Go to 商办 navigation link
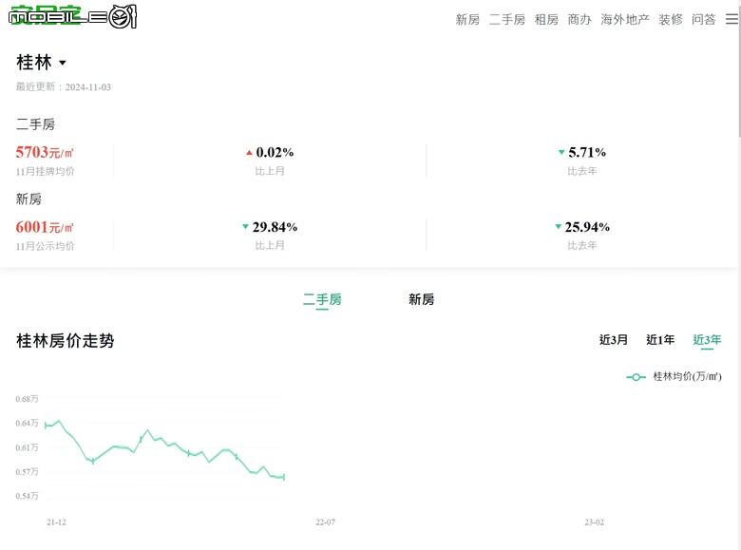The height and width of the screenshot is (550, 741). tap(579, 19)
